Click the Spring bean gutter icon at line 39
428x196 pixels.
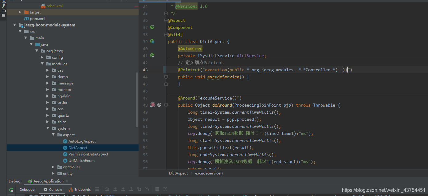(152, 41)
